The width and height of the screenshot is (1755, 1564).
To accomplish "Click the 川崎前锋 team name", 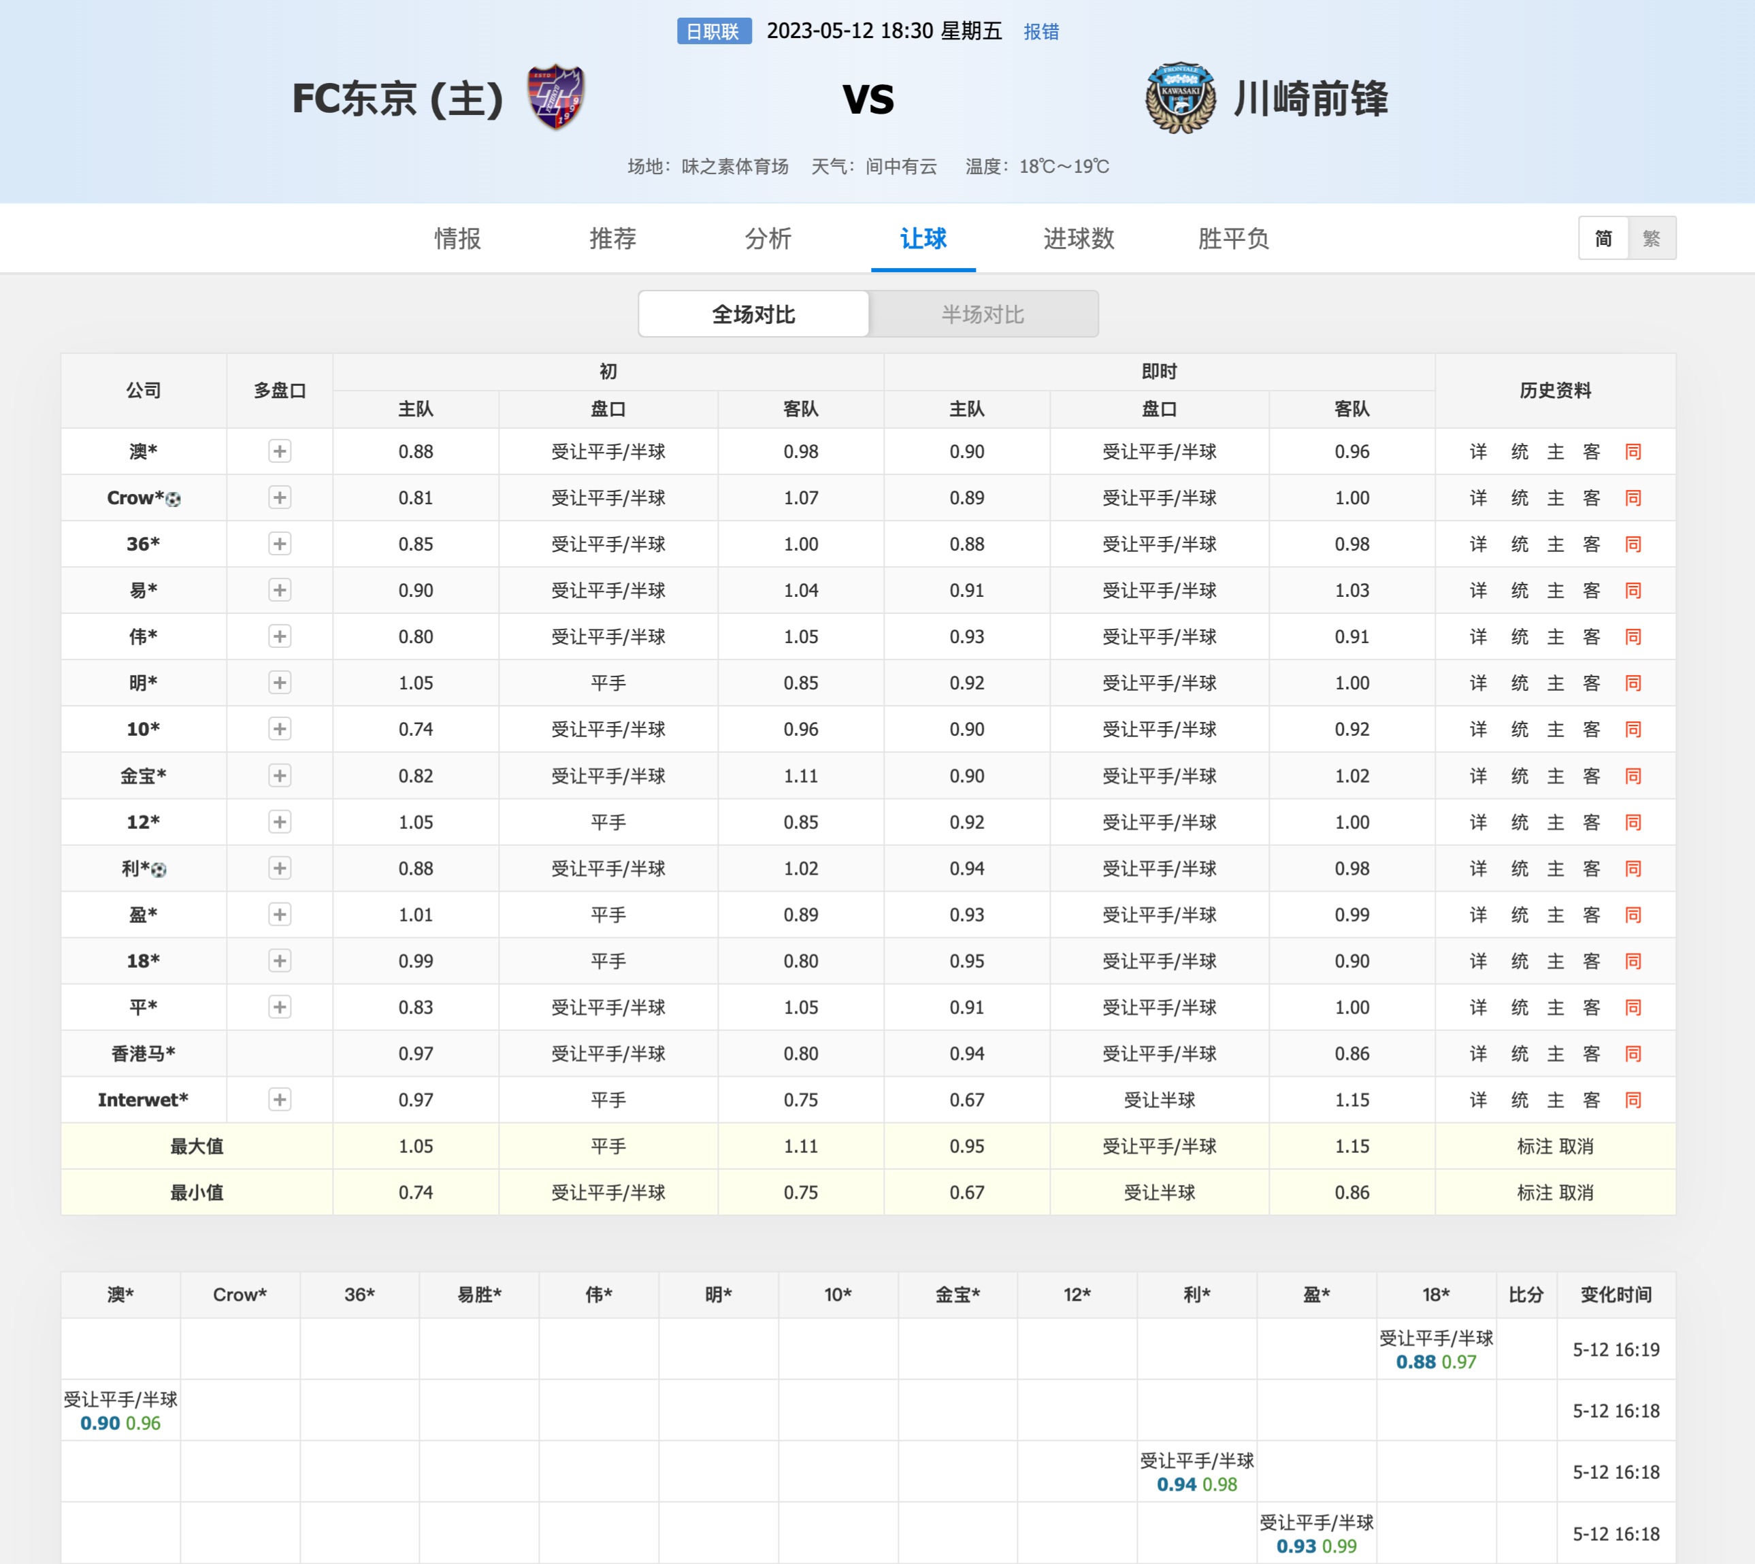I will click(1311, 98).
